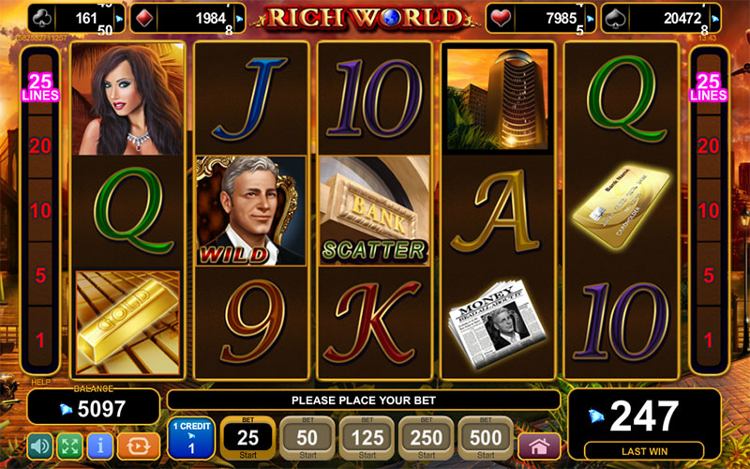Mute the game sound with the speaker icon

(x=39, y=446)
